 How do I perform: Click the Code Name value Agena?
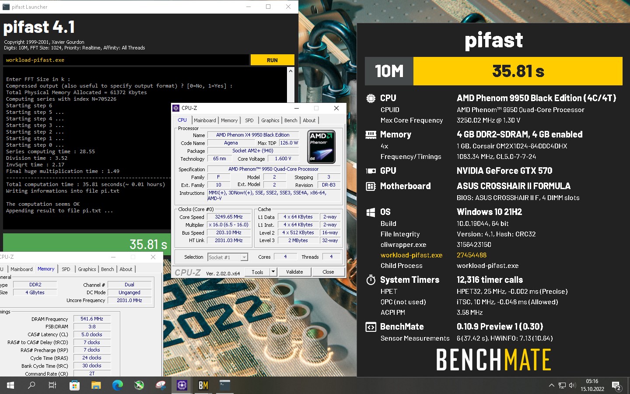(231, 143)
